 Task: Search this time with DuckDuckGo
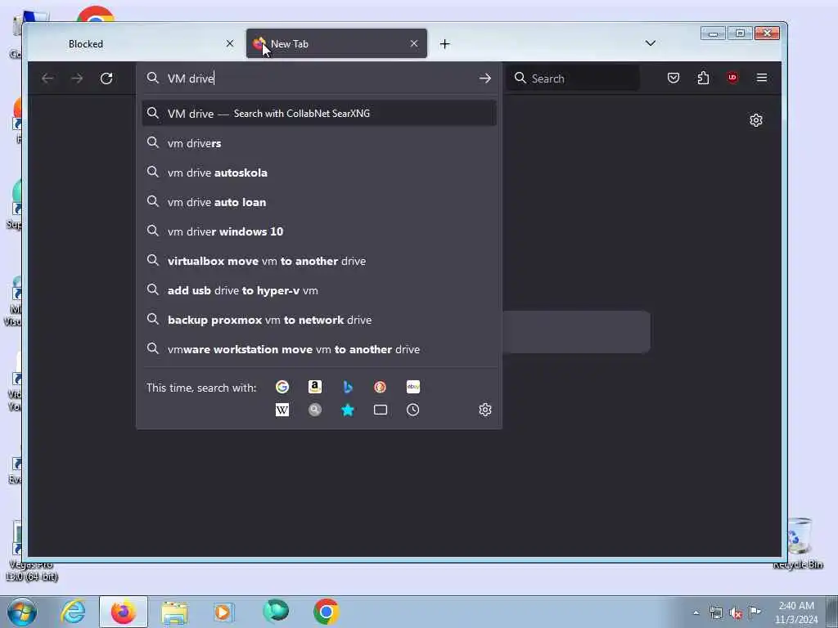(x=380, y=387)
